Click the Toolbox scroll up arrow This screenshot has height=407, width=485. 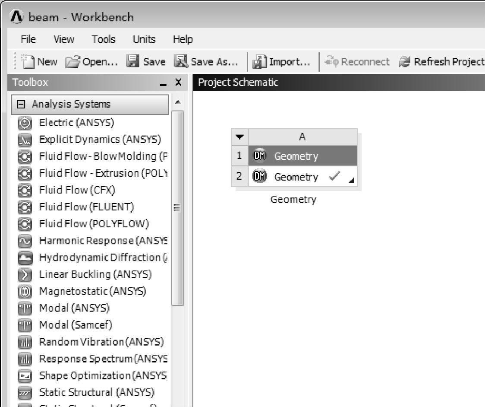point(177,102)
